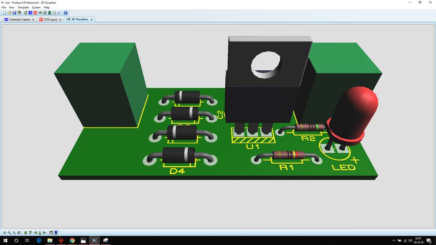Image resolution: width=436 pixels, height=245 pixels.
Task: Expand the hidden system tray icons
Action: click(394, 241)
